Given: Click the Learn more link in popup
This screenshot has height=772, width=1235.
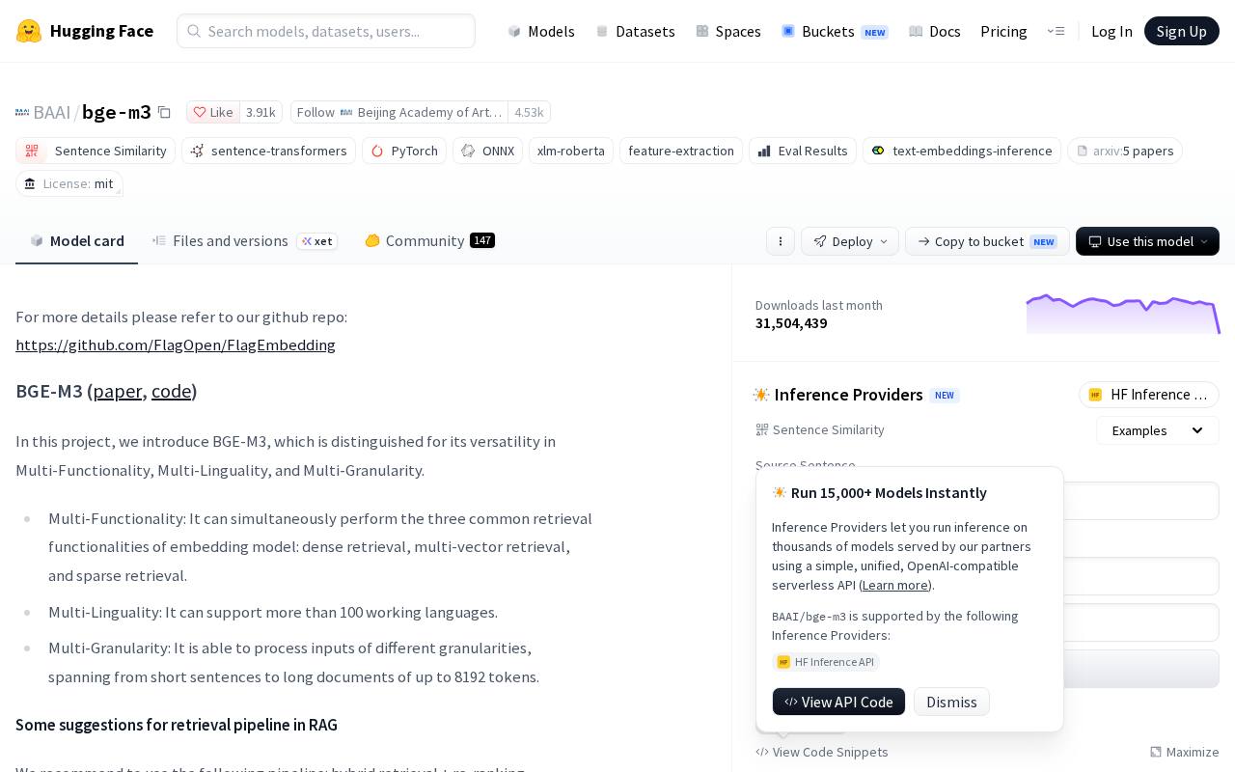Looking at the screenshot, I should point(895,585).
